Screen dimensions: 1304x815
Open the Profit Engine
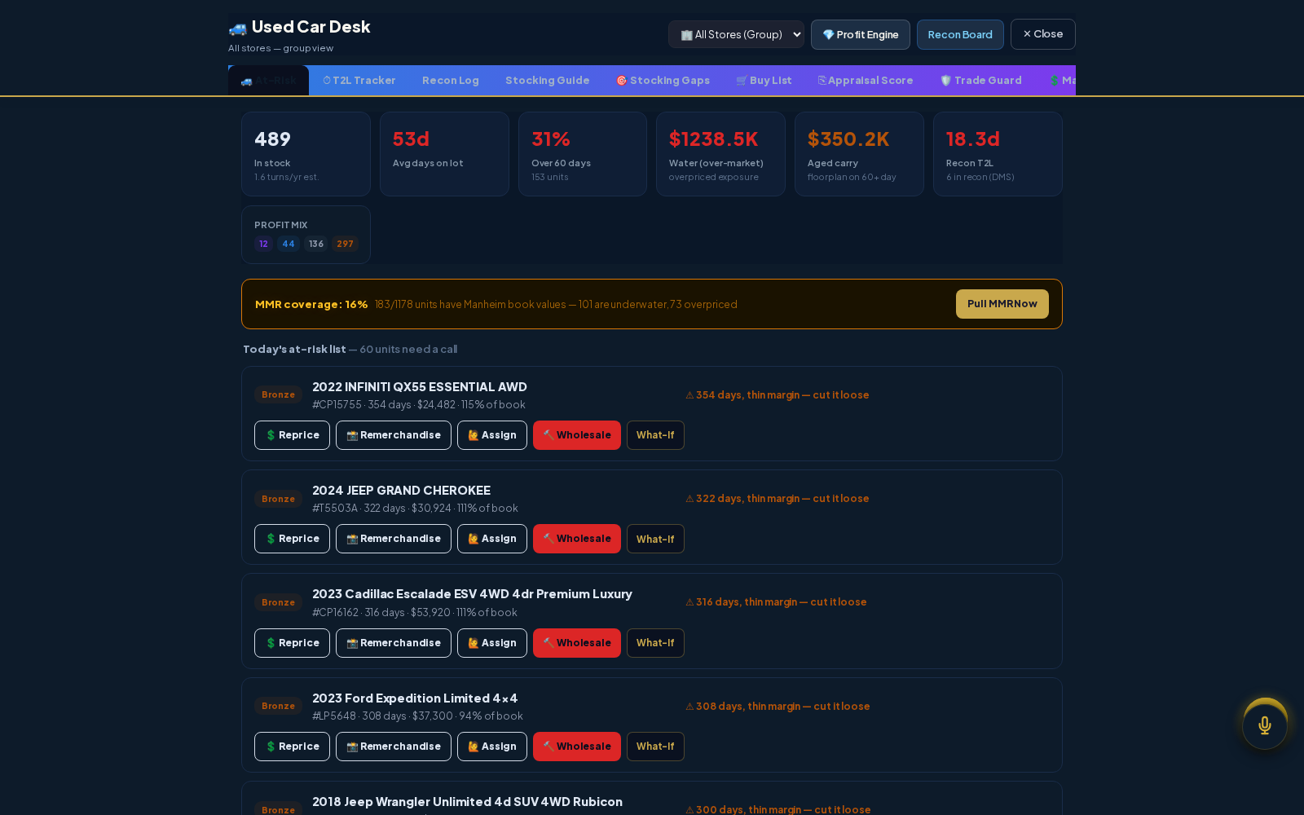click(x=860, y=34)
